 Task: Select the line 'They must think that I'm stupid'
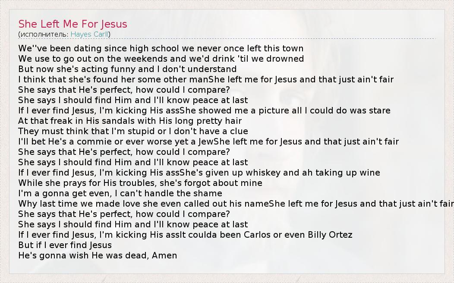[133, 131]
